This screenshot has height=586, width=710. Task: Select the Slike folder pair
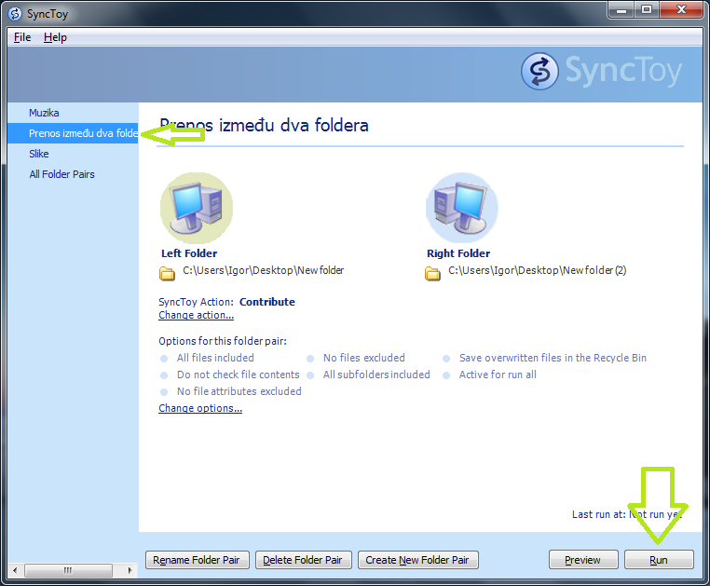pos(39,154)
